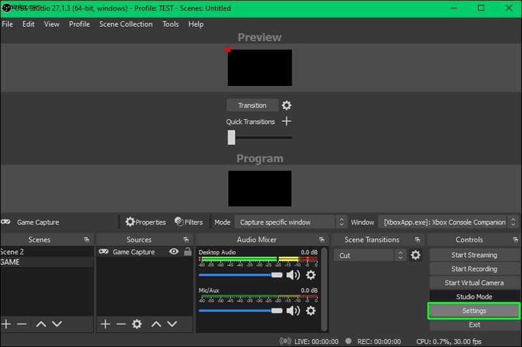Viewport: 522px width, 347px height.
Task: Open the Tools menu
Action: (170, 24)
